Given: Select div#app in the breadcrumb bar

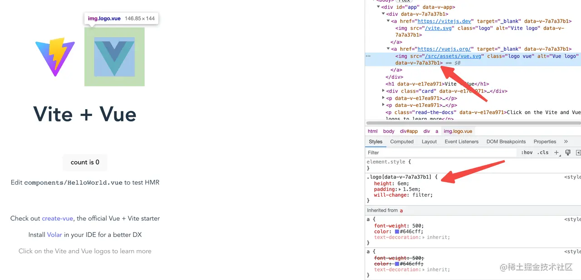Looking at the screenshot, I should [x=409, y=131].
